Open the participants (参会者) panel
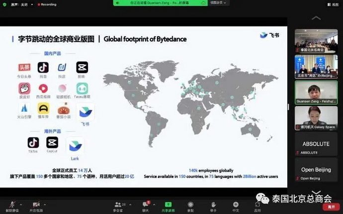This screenshot has height=214, width=343. (118, 207)
